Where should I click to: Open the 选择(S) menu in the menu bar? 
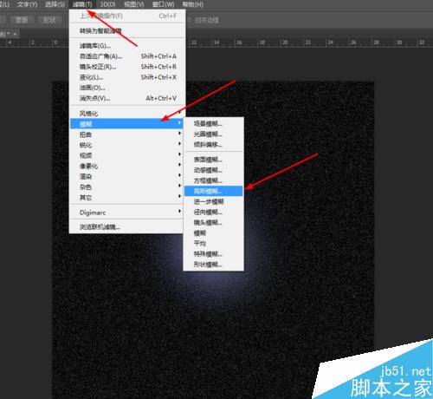(x=55, y=4)
